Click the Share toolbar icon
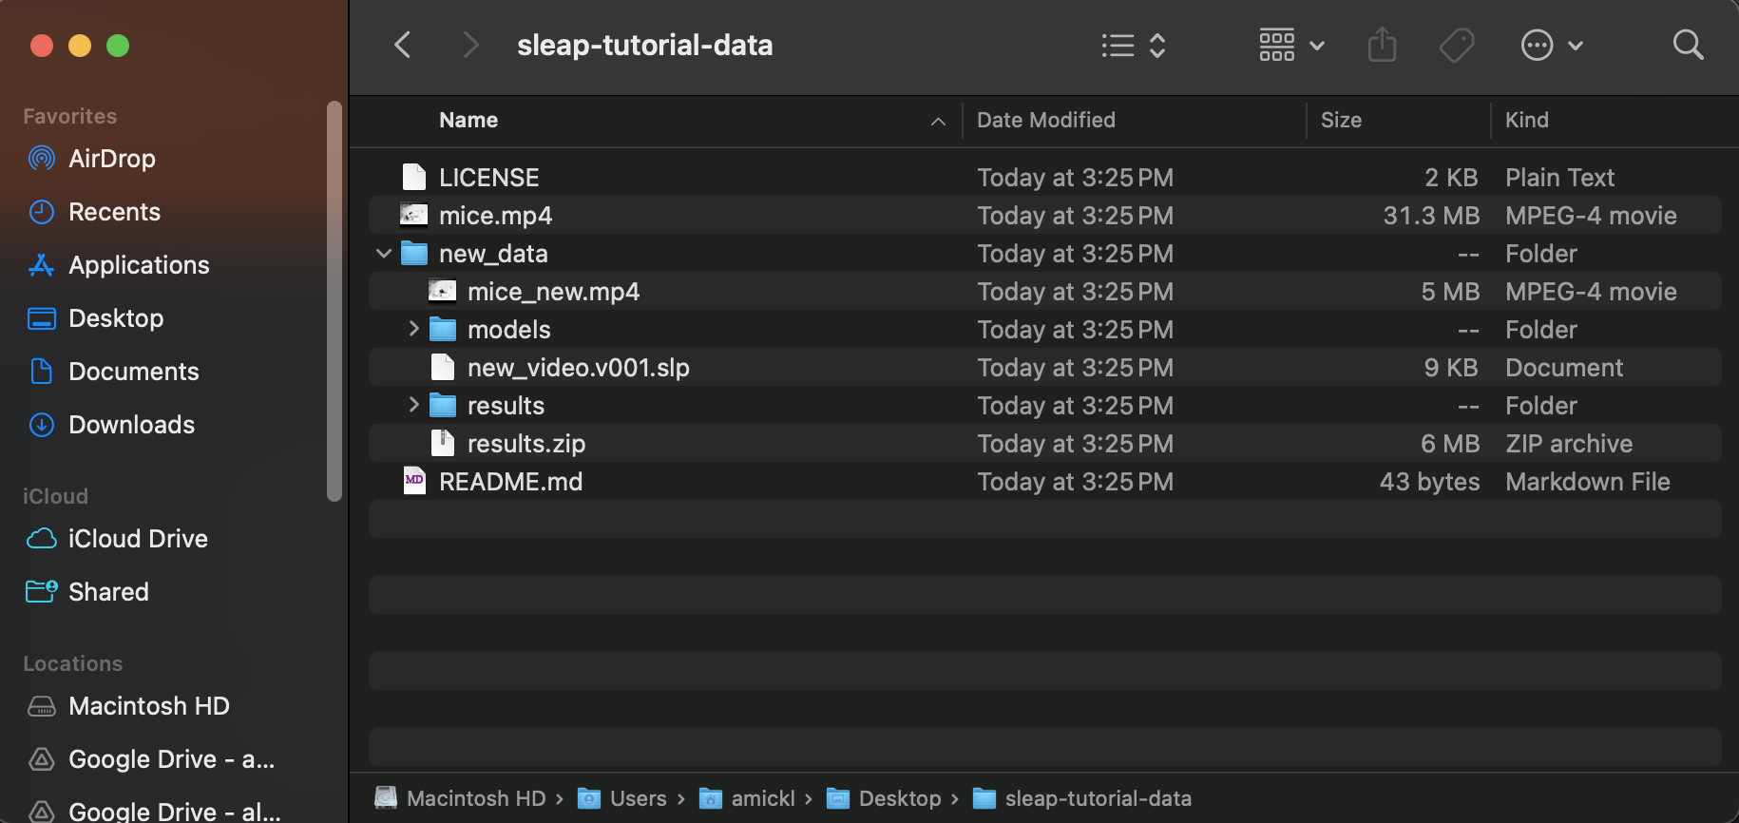Viewport: 1739px width, 823px height. 1382,45
